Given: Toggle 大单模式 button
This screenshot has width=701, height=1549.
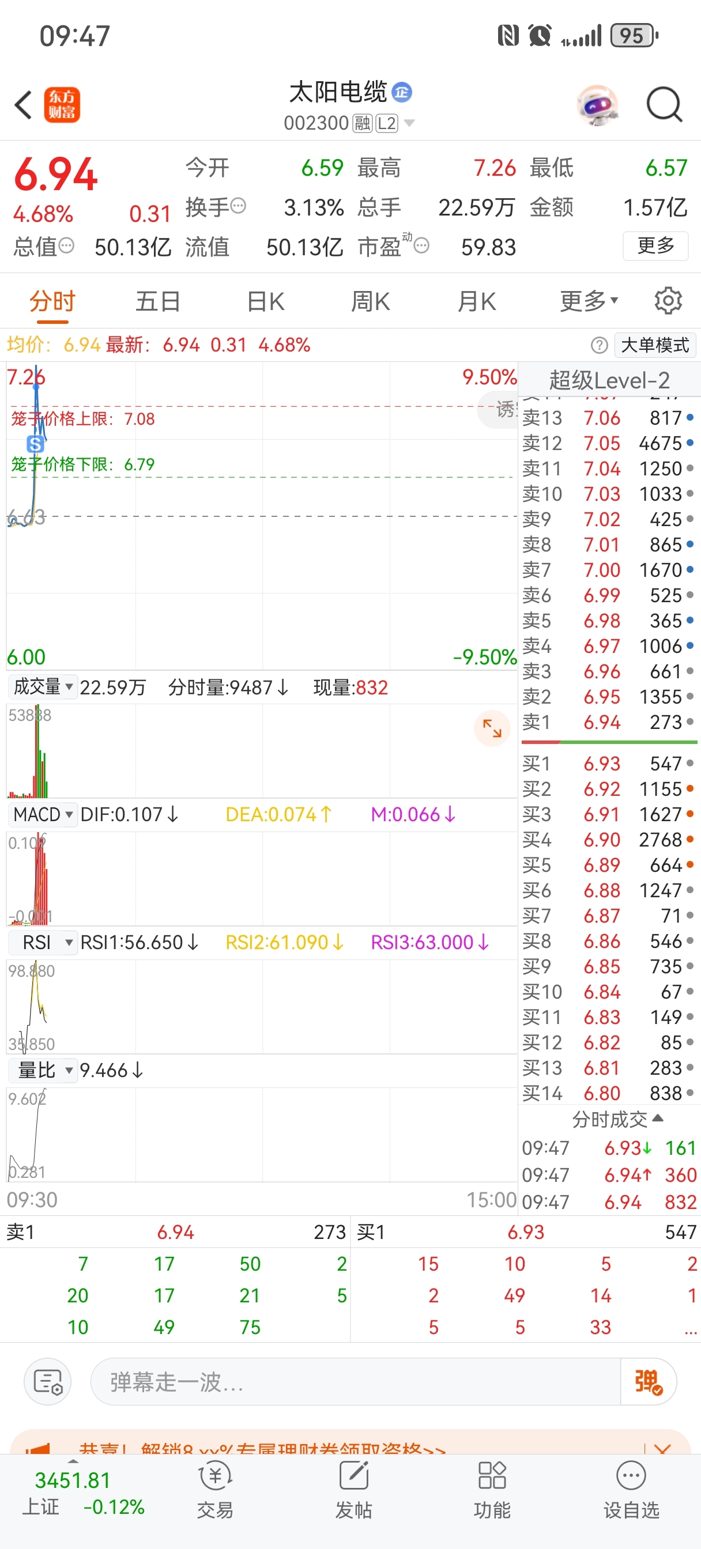Looking at the screenshot, I should (655, 345).
